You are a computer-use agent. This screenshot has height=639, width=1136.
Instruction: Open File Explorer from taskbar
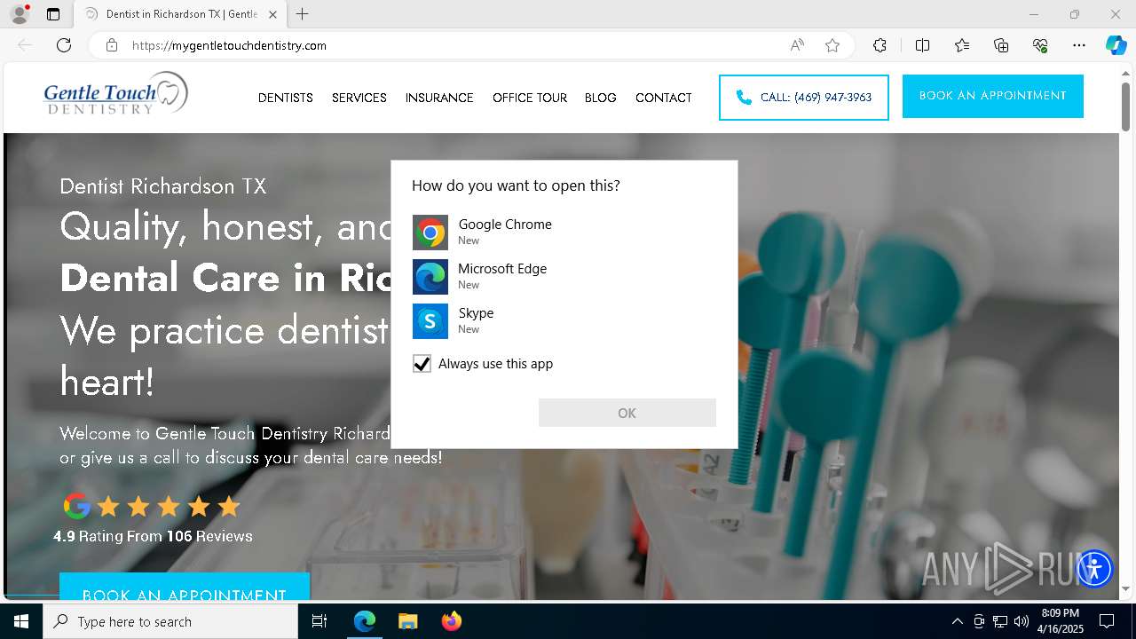click(x=407, y=621)
